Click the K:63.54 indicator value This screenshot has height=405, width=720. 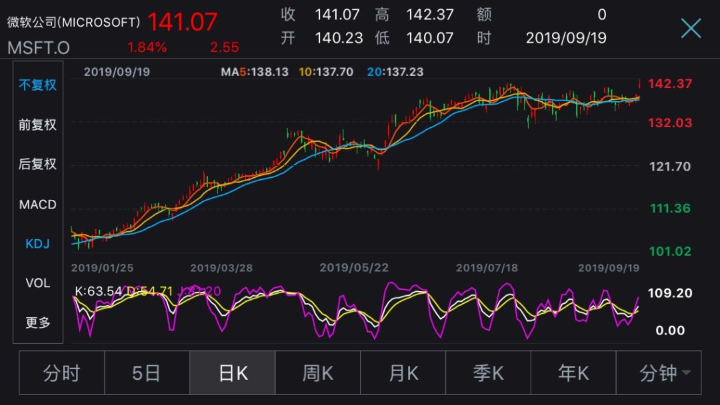click(98, 291)
